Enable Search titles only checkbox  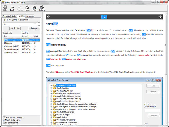[4, 123]
